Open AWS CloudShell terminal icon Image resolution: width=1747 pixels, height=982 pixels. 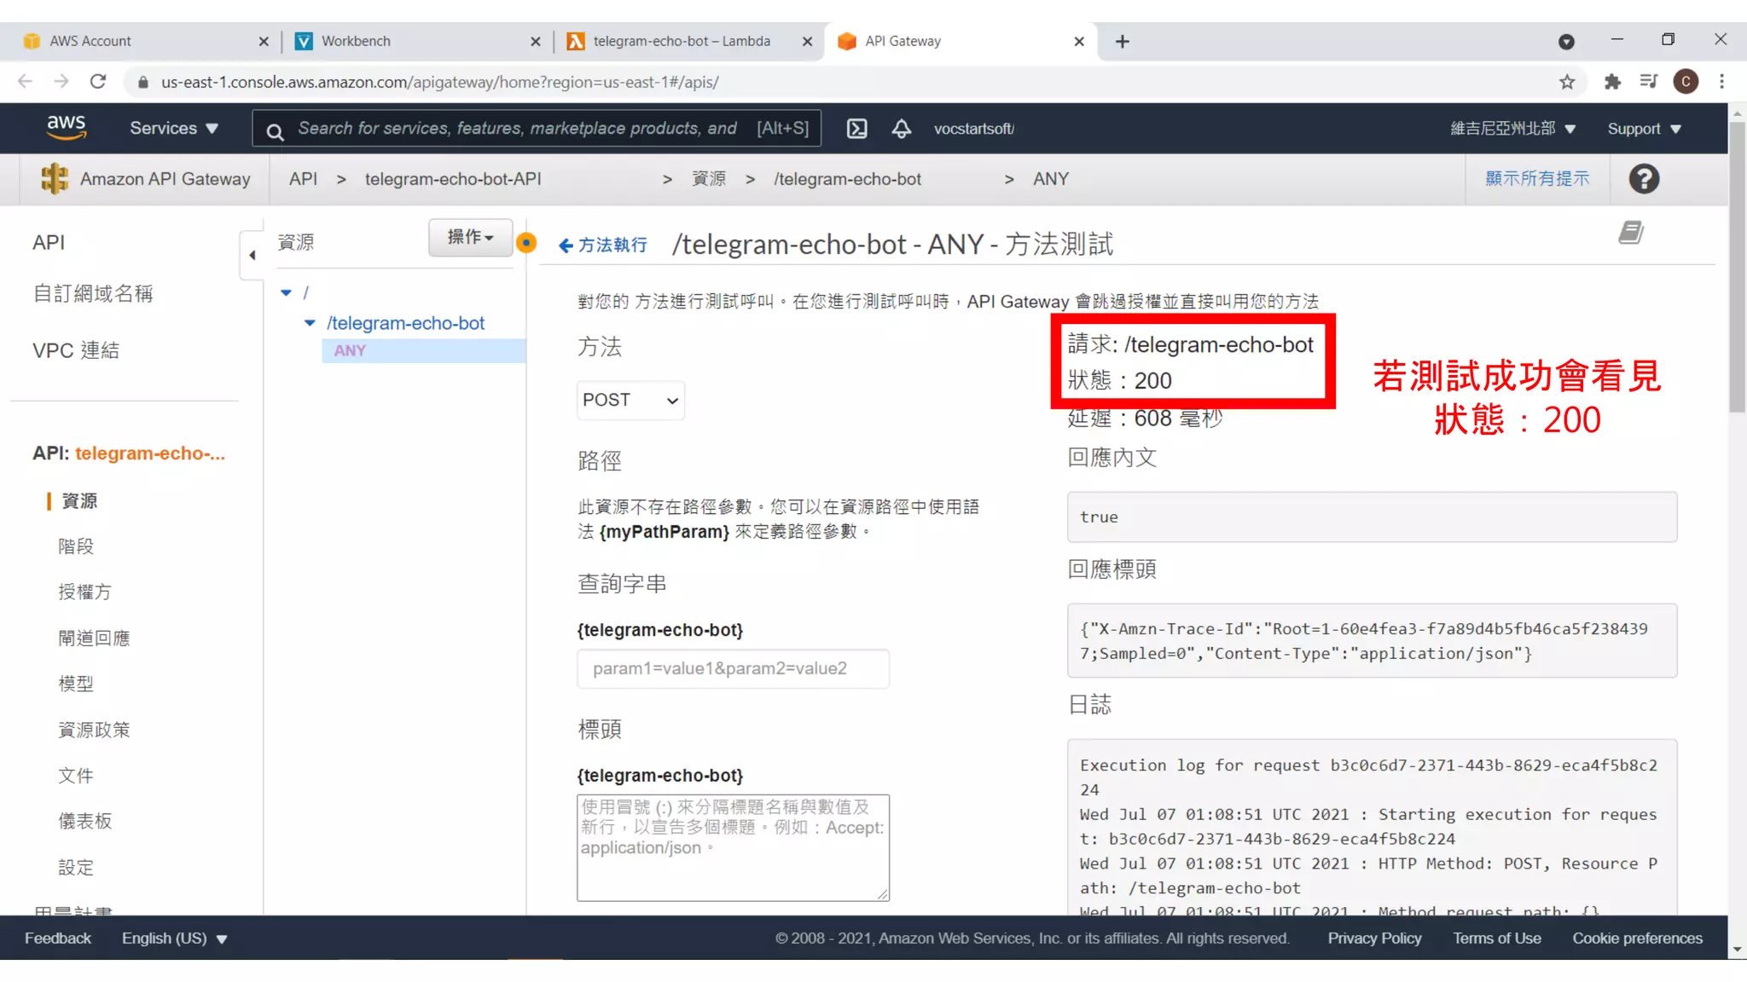856,129
